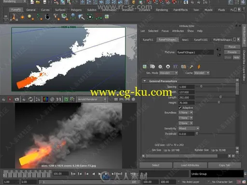The width and height of the screenshot is (247, 185).
Task: Click the RGB color channels icon in Render View
Action: click(x=46, y=99)
